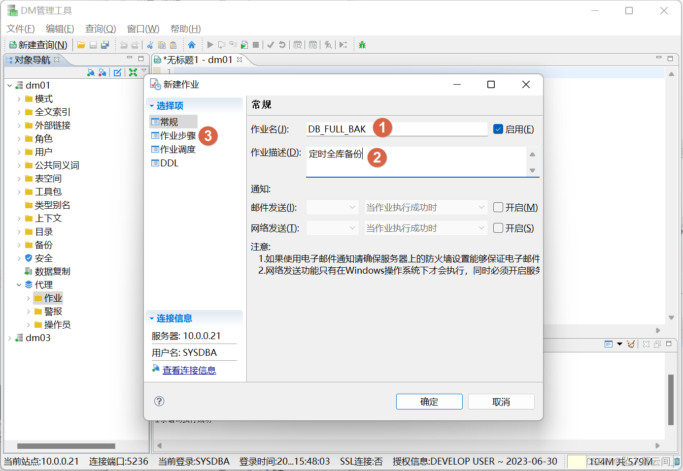Click the execute play triangle icon
The height and width of the screenshot is (471, 683).
pyautogui.click(x=210, y=45)
